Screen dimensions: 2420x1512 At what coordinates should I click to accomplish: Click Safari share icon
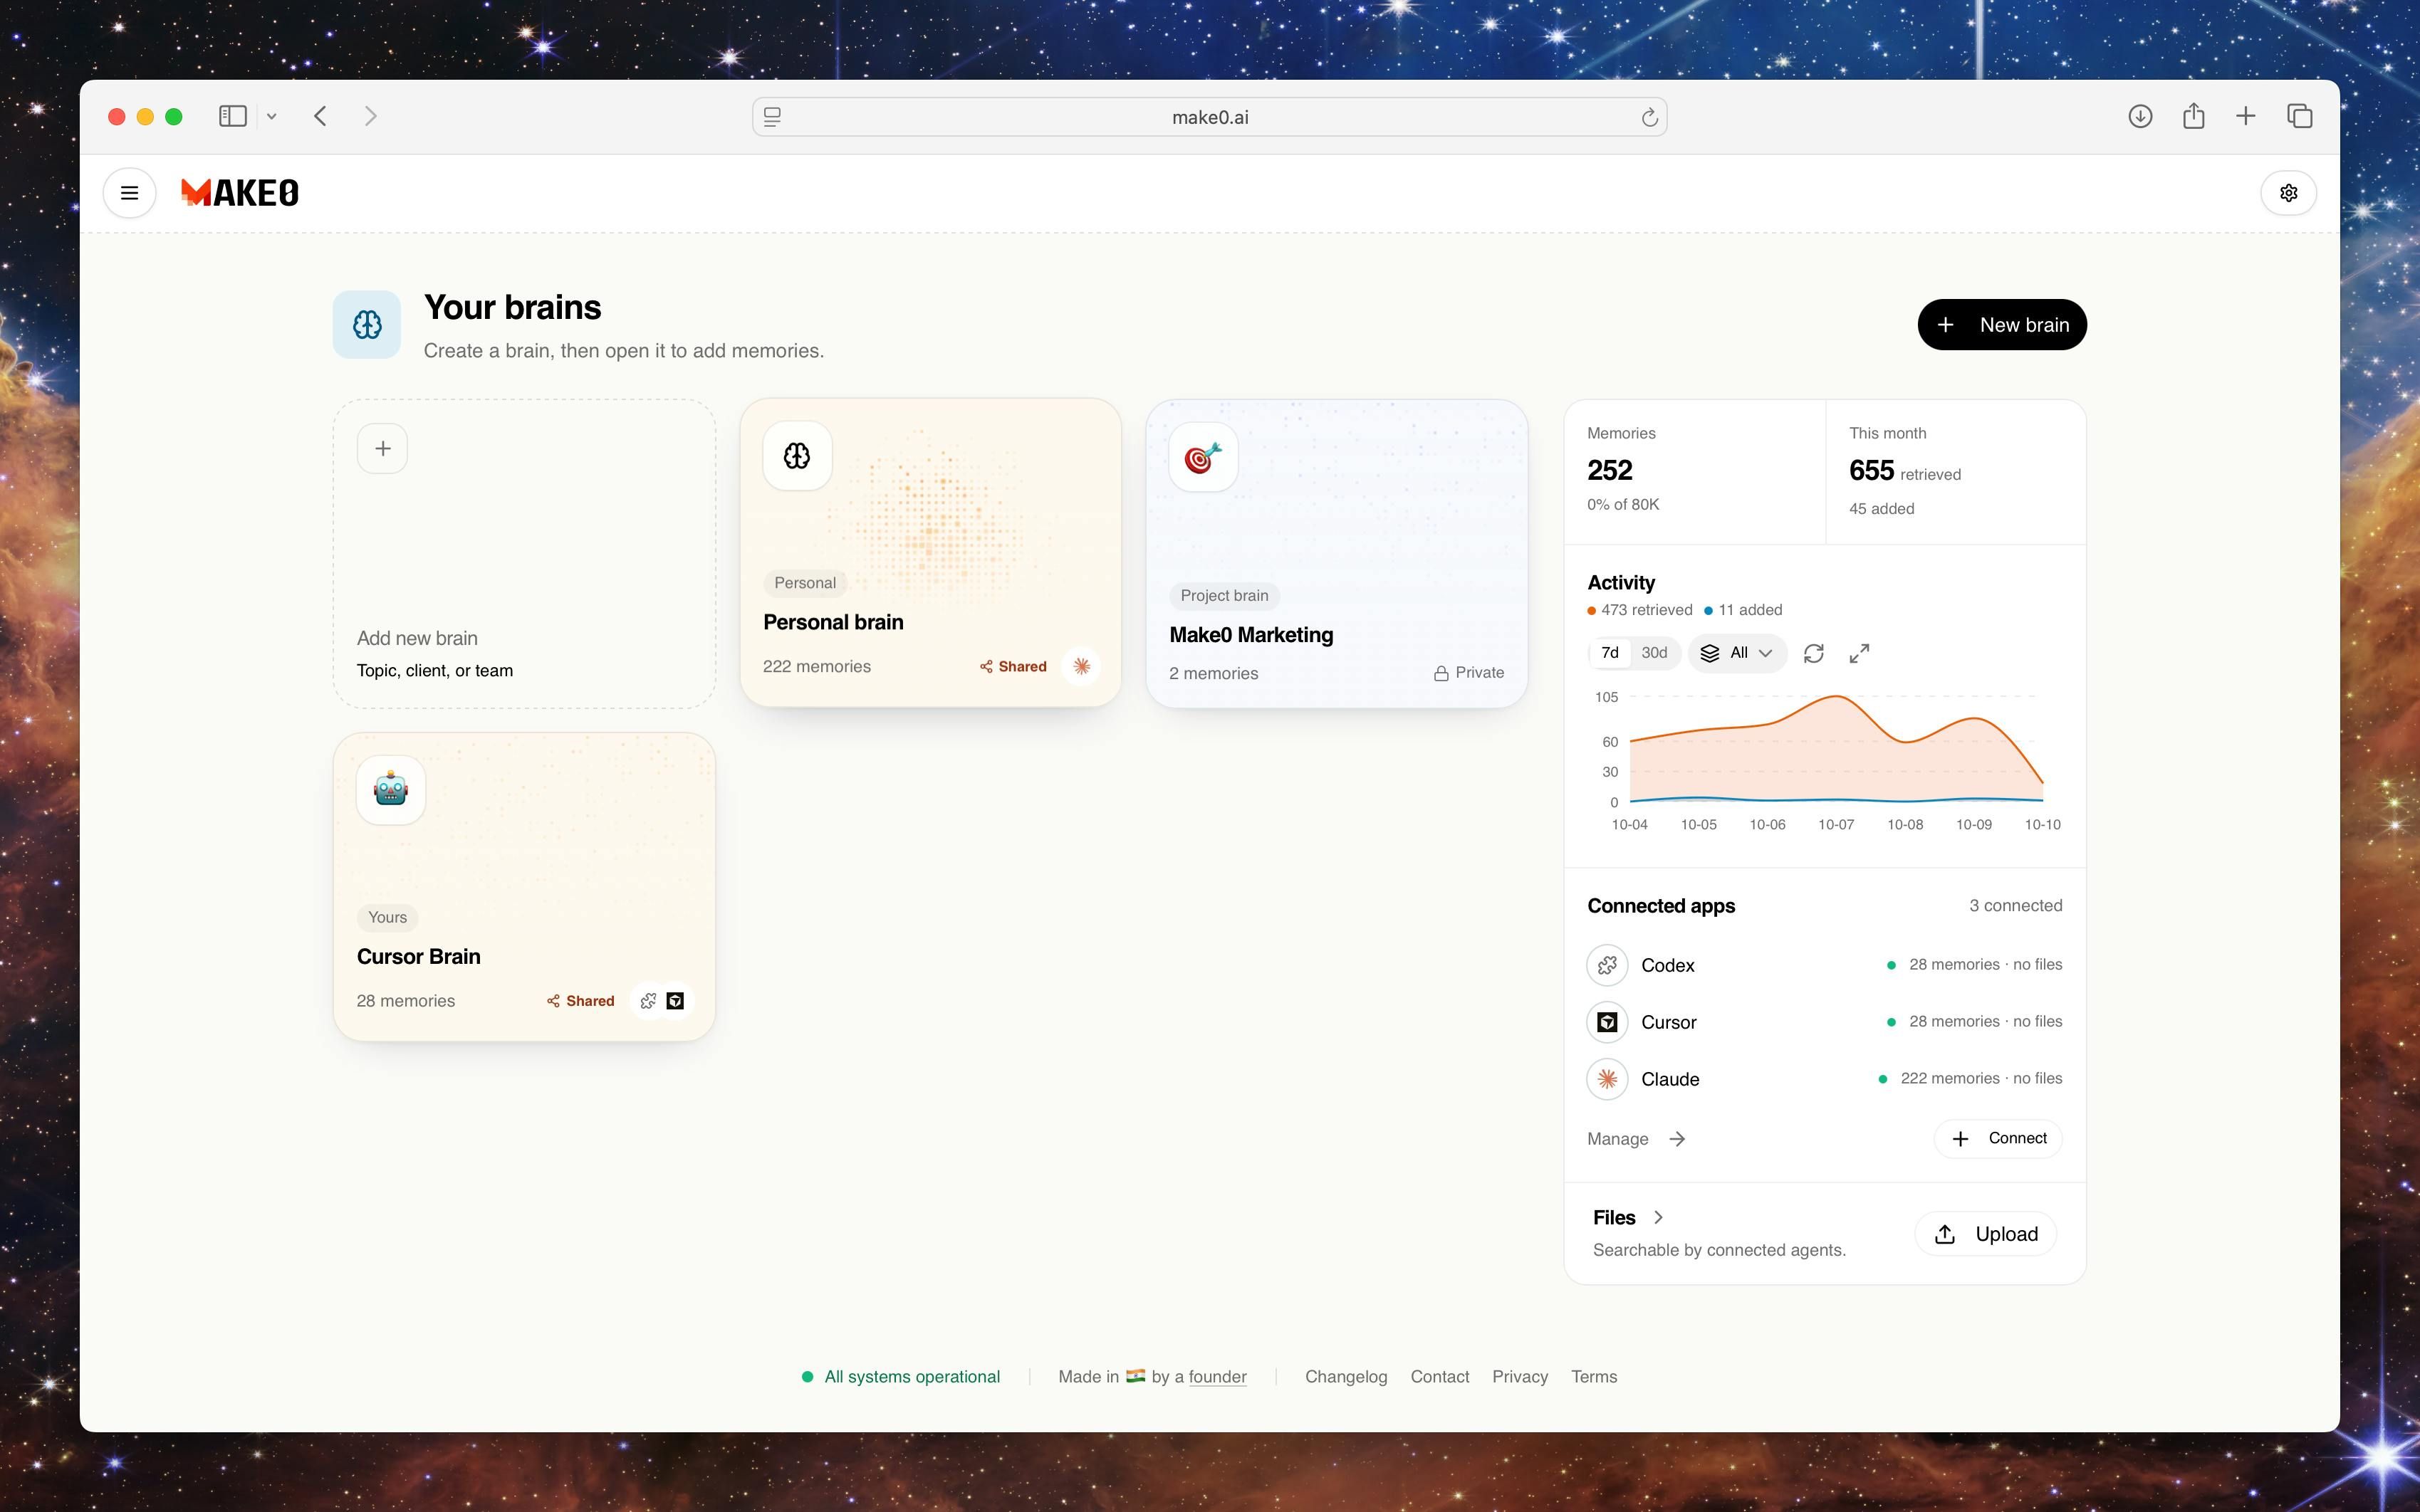click(2194, 116)
